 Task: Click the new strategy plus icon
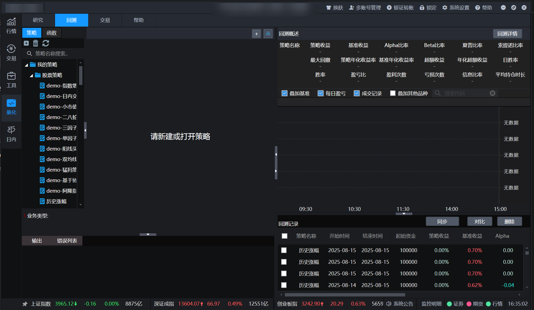[x=26, y=43]
